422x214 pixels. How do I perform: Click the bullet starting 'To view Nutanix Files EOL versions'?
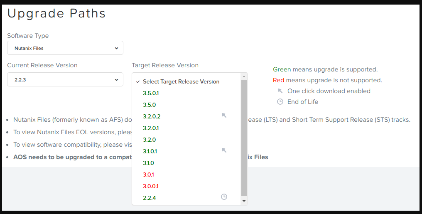point(73,132)
